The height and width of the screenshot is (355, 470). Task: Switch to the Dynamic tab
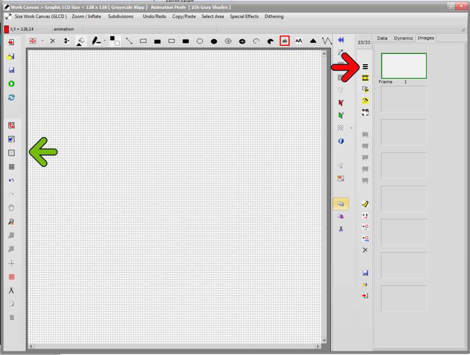[x=403, y=38]
